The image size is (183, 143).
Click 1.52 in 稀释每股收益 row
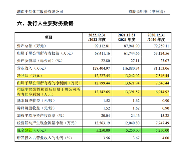coord(106,108)
